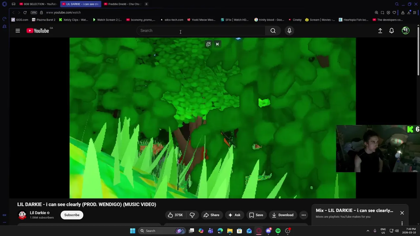This screenshot has height=236, width=420.
Task: Open the Cineby bookmark
Action: tap(295, 20)
